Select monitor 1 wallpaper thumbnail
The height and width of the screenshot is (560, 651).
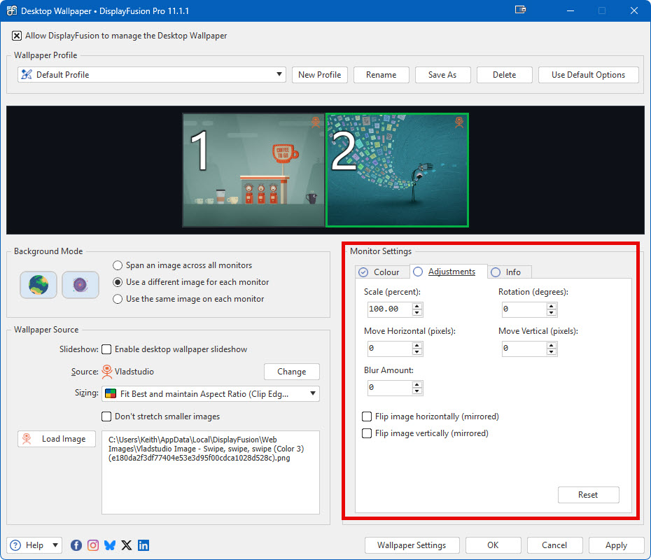click(253, 170)
